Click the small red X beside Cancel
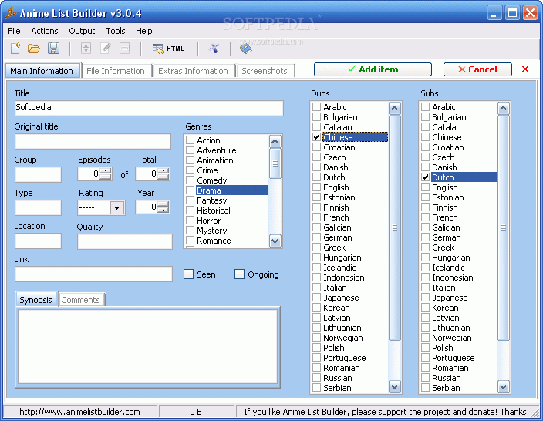The image size is (543, 421). pos(525,69)
